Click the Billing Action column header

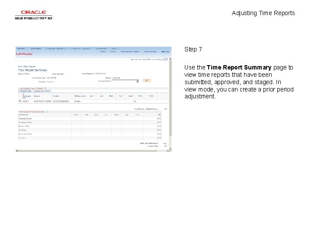(x=80, y=96)
